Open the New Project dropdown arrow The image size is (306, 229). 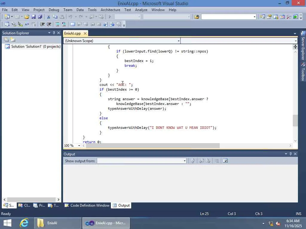(12, 17)
